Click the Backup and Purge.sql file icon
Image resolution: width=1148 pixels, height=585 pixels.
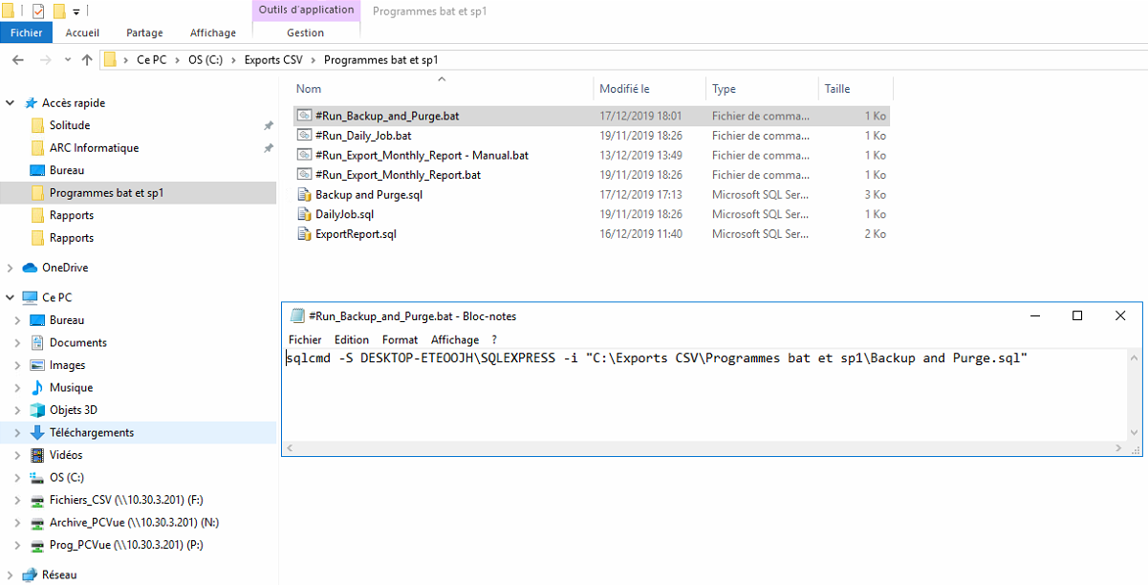(x=304, y=195)
